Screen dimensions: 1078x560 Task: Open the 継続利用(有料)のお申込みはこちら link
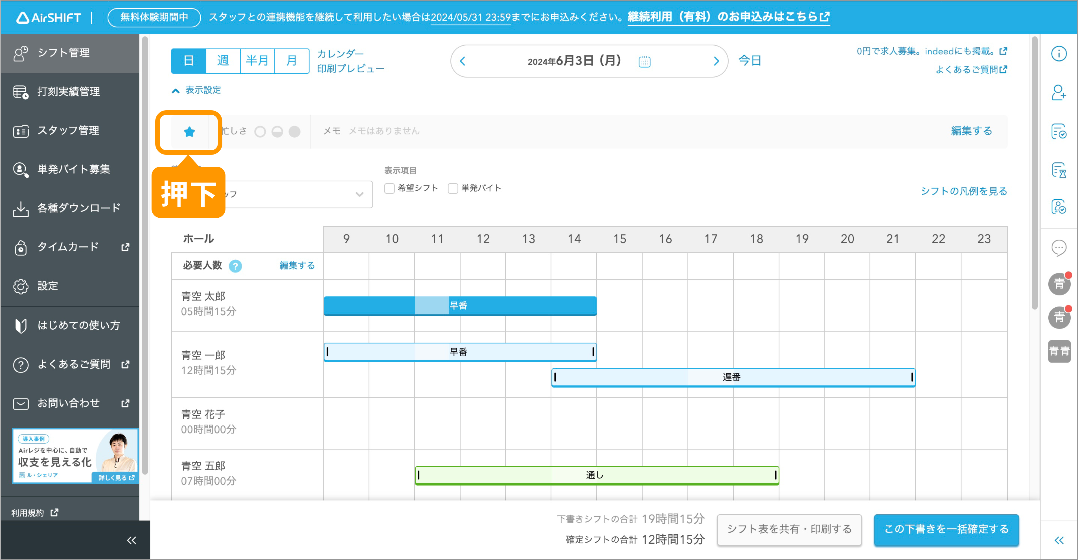[x=729, y=17]
